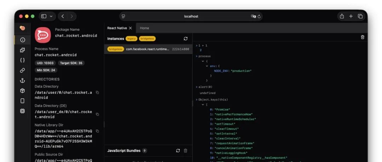
Task: Open the page settings icon in the address bar
Action: click(x=123, y=16)
